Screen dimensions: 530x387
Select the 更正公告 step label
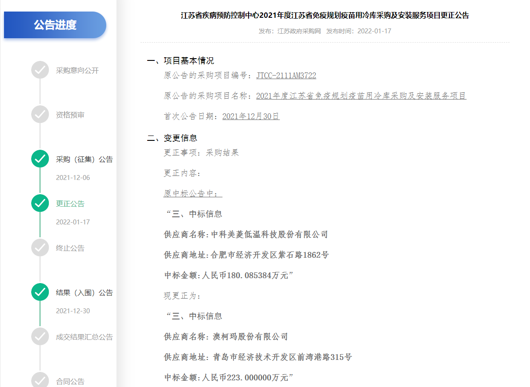70,203
